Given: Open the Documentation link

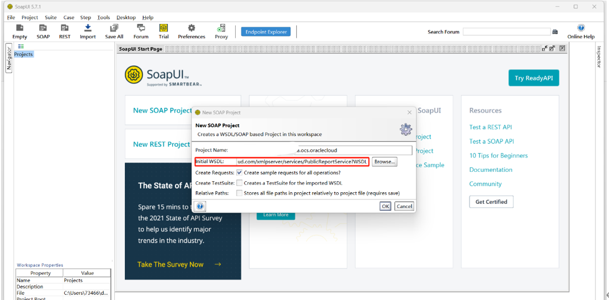Looking at the screenshot, I should (491, 170).
